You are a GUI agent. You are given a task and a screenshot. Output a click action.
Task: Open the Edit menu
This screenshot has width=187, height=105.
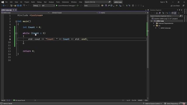(11, 2)
